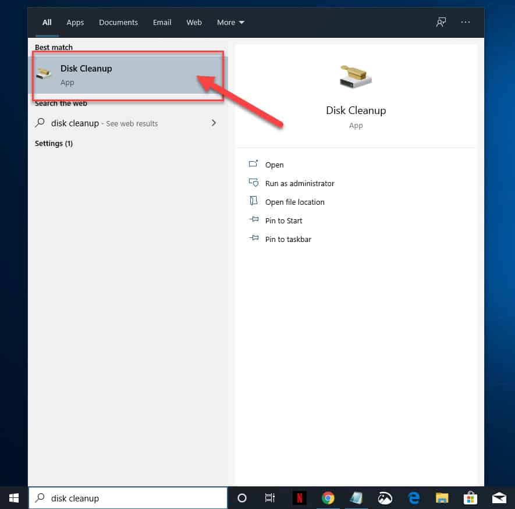Image resolution: width=515 pixels, height=509 pixels.
Task: Select the Email search tab
Action: [x=162, y=22]
